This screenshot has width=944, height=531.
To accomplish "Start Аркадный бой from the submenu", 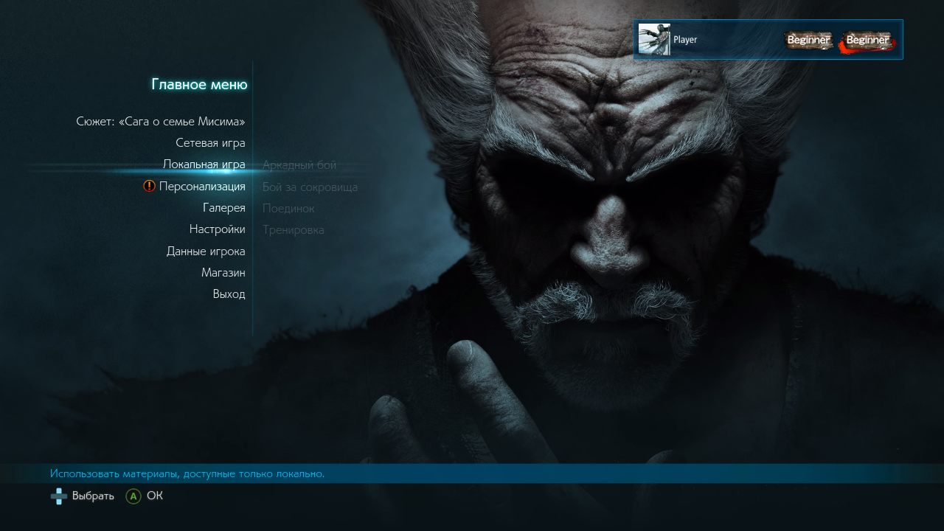I will [299, 165].
